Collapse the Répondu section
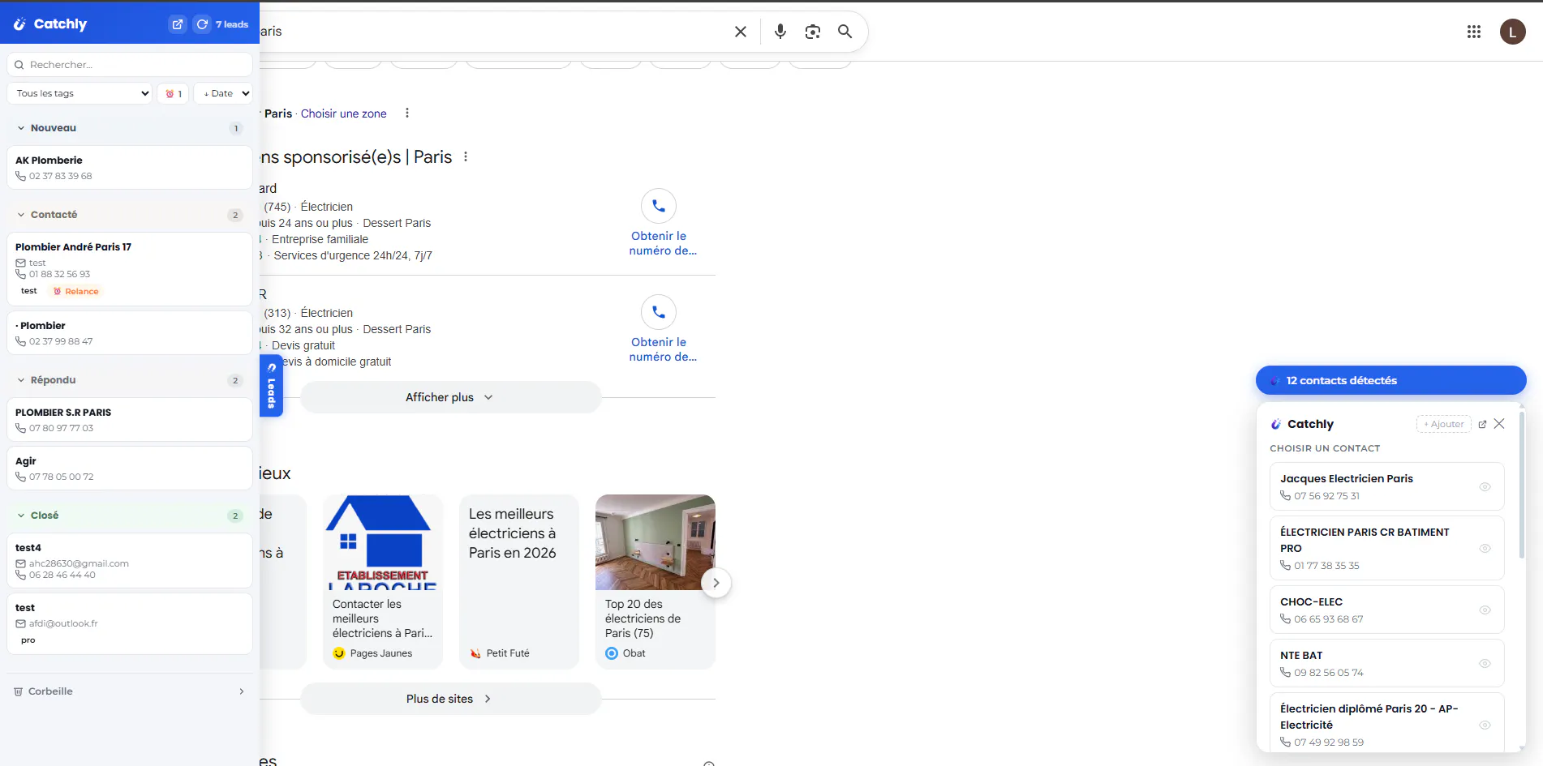The width and height of the screenshot is (1543, 766). [21, 380]
